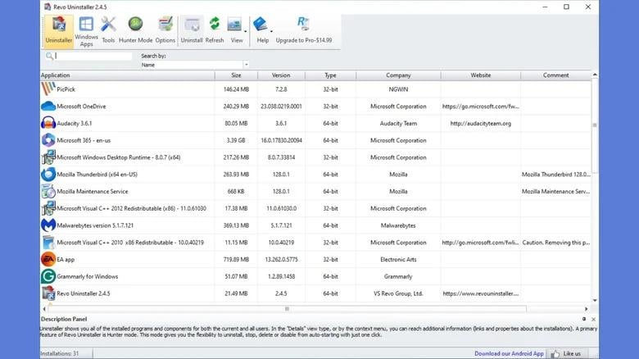This screenshot has height=359, width=639.
Task: Open the Tools panel
Action: (108, 30)
